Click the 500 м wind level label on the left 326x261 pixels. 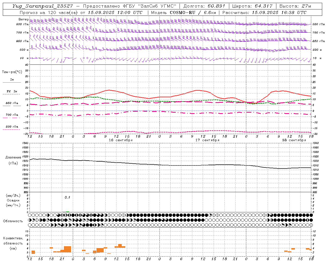(24, 50)
